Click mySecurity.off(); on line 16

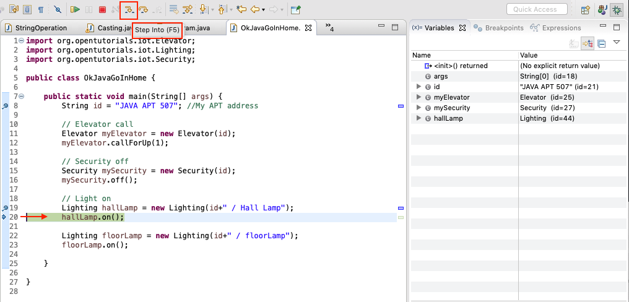pyautogui.click(x=100, y=179)
